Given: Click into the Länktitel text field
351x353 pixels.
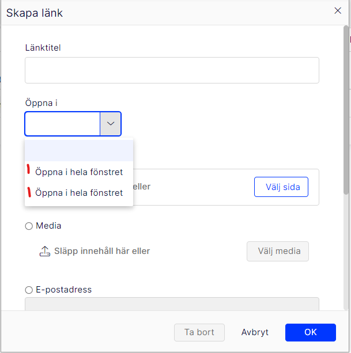Looking at the screenshot, I should [172, 70].
